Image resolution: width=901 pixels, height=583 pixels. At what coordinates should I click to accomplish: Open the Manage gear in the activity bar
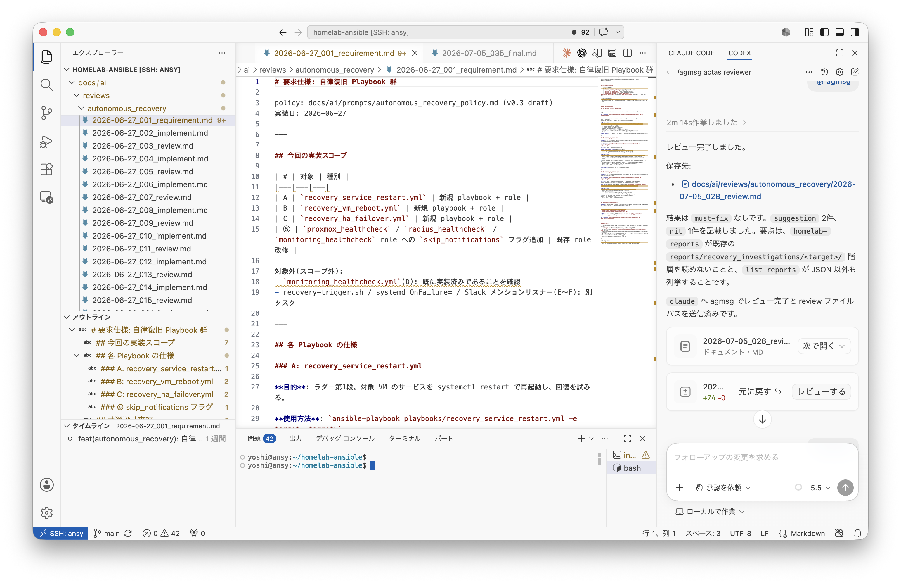pyautogui.click(x=46, y=513)
